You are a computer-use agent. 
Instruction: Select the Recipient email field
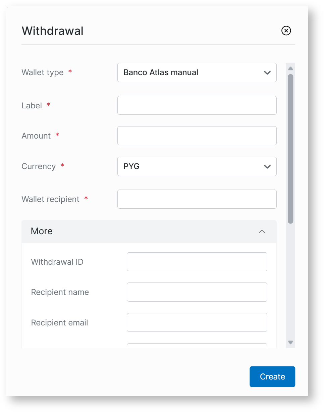point(197,322)
